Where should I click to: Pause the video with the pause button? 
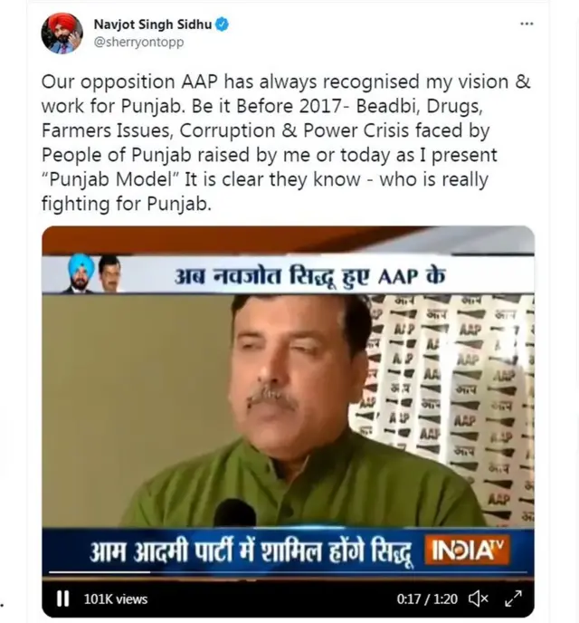point(62,599)
